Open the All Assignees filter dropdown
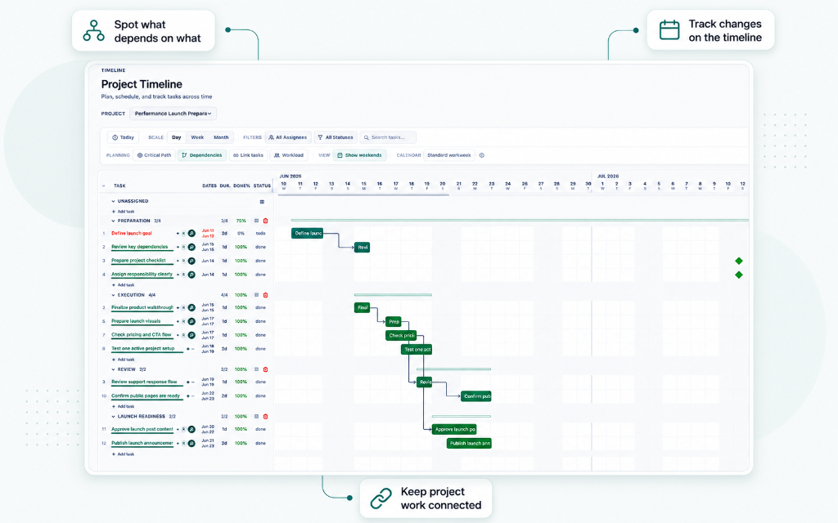This screenshot has width=838, height=523. (287, 137)
